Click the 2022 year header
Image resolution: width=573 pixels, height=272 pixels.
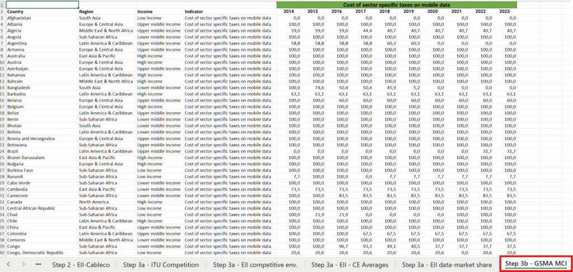point(481,12)
